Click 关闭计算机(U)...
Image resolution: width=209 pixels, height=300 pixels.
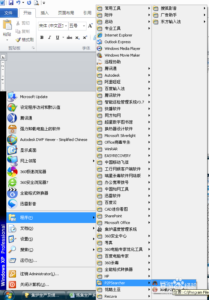(x=51, y=285)
